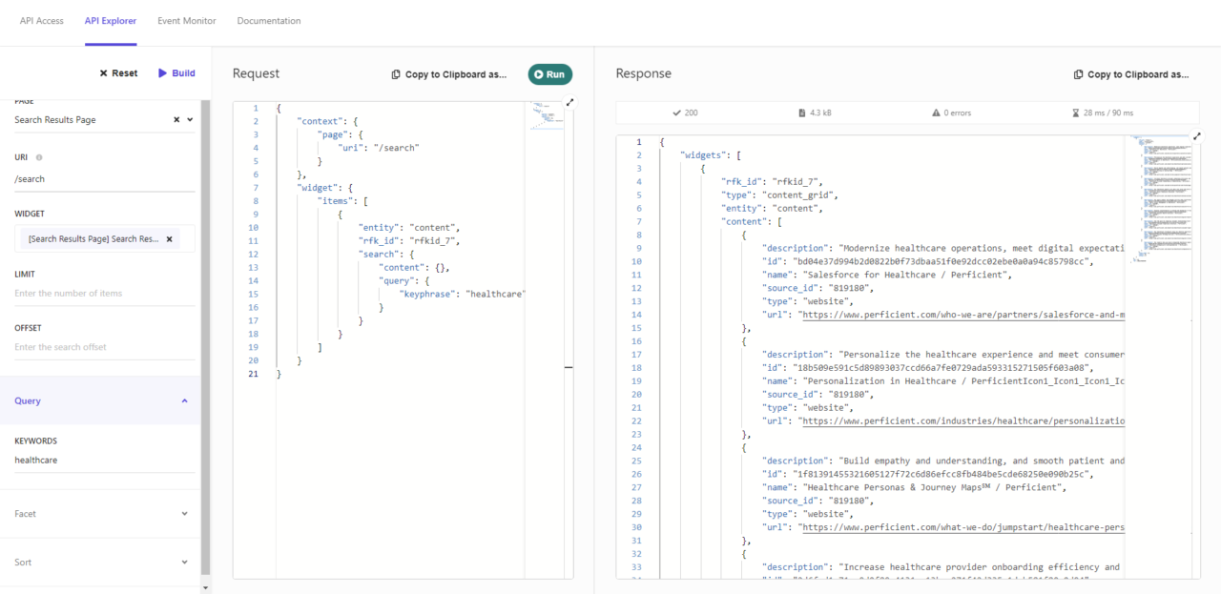Click the hourglass icon showing 28 ms response time
Viewport: 1221px width, 594px height.
click(1077, 113)
